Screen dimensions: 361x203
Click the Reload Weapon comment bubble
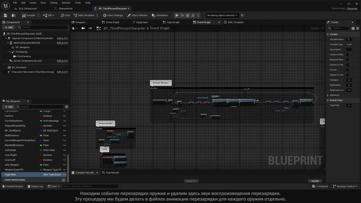pos(161,83)
